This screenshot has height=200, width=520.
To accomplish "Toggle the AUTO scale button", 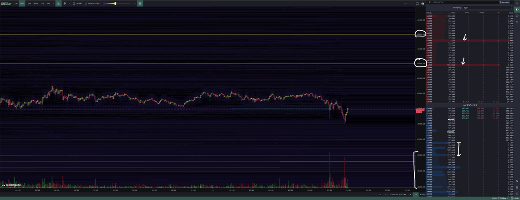I will coord(422,194).
